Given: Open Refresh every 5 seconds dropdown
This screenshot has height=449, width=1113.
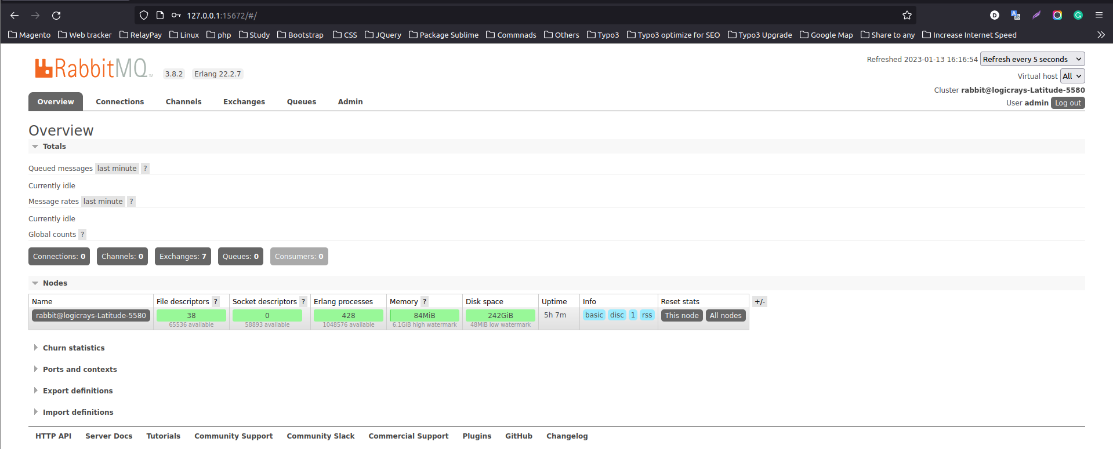Looking at the screenshot, I should (1032, 59).
